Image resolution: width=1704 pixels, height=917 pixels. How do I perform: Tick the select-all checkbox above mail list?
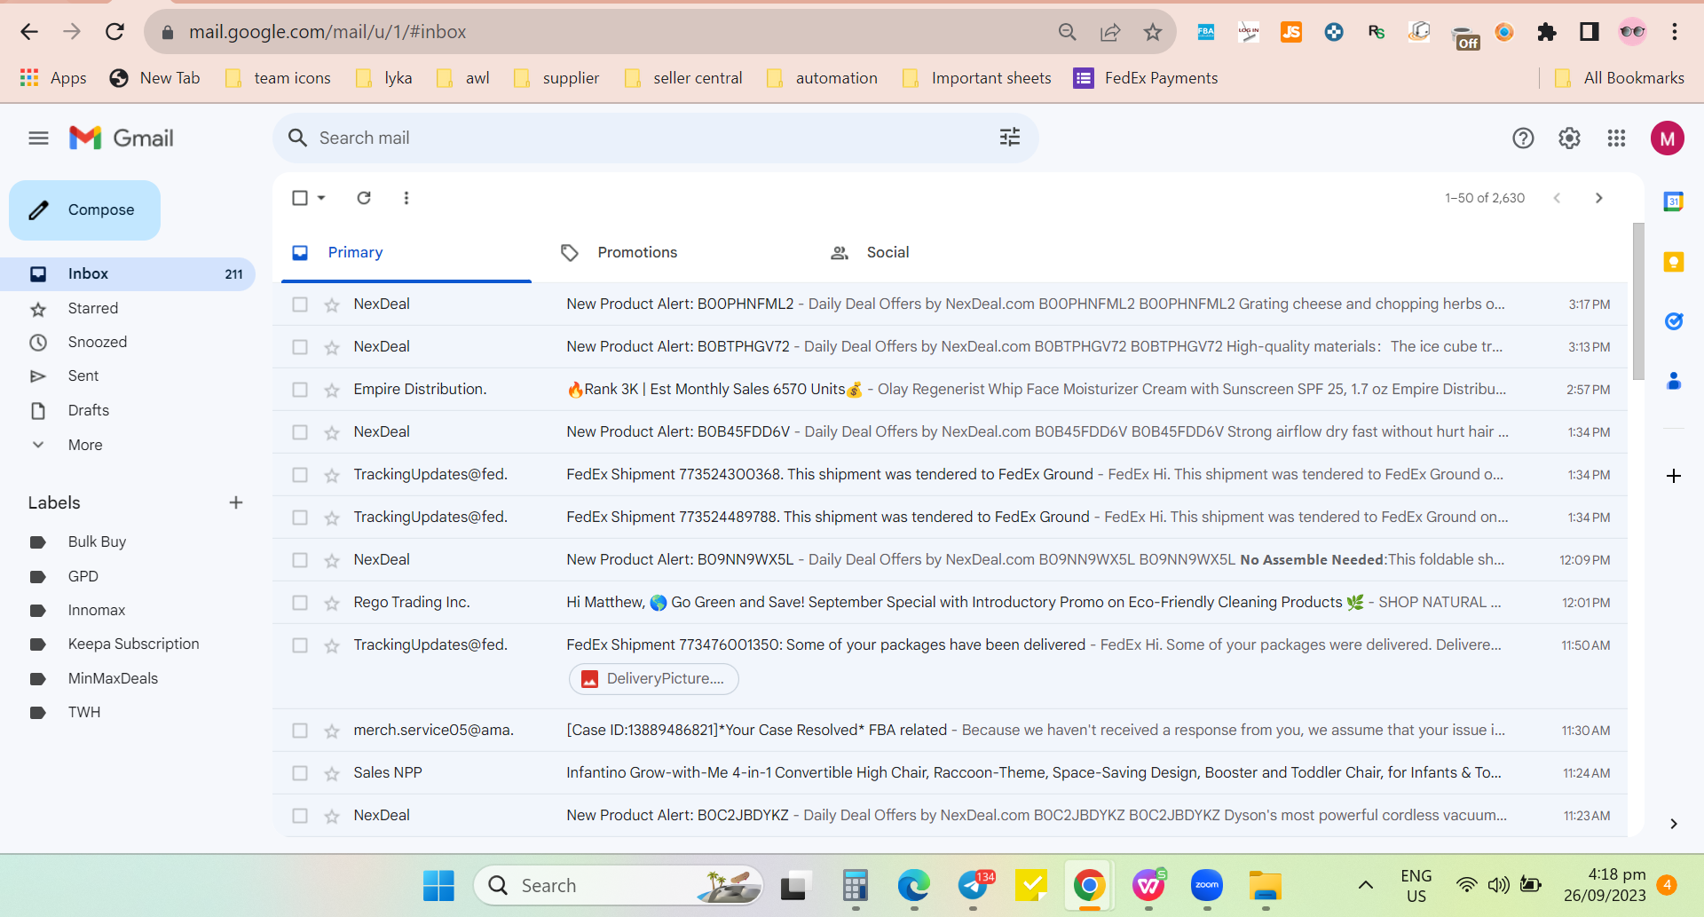pyautogui.click(x=300, y=198)
